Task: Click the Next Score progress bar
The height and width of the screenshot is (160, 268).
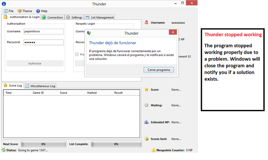Action: [43, 144]
